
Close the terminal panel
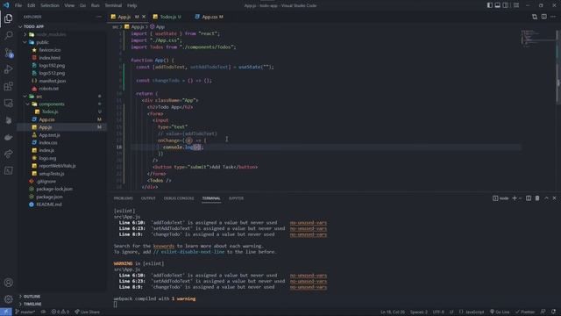point(555,198)
